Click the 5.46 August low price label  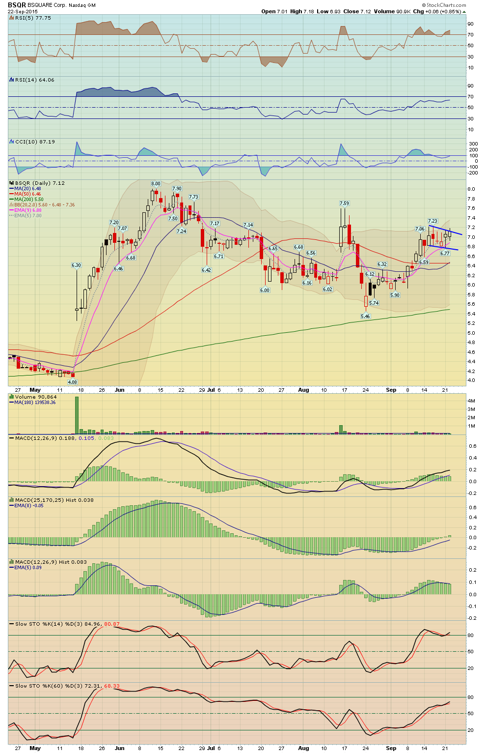click(365, 317)
